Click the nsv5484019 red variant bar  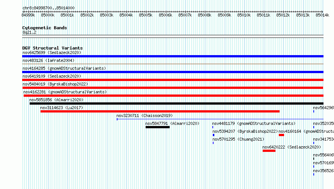click(x=173, y=88)
